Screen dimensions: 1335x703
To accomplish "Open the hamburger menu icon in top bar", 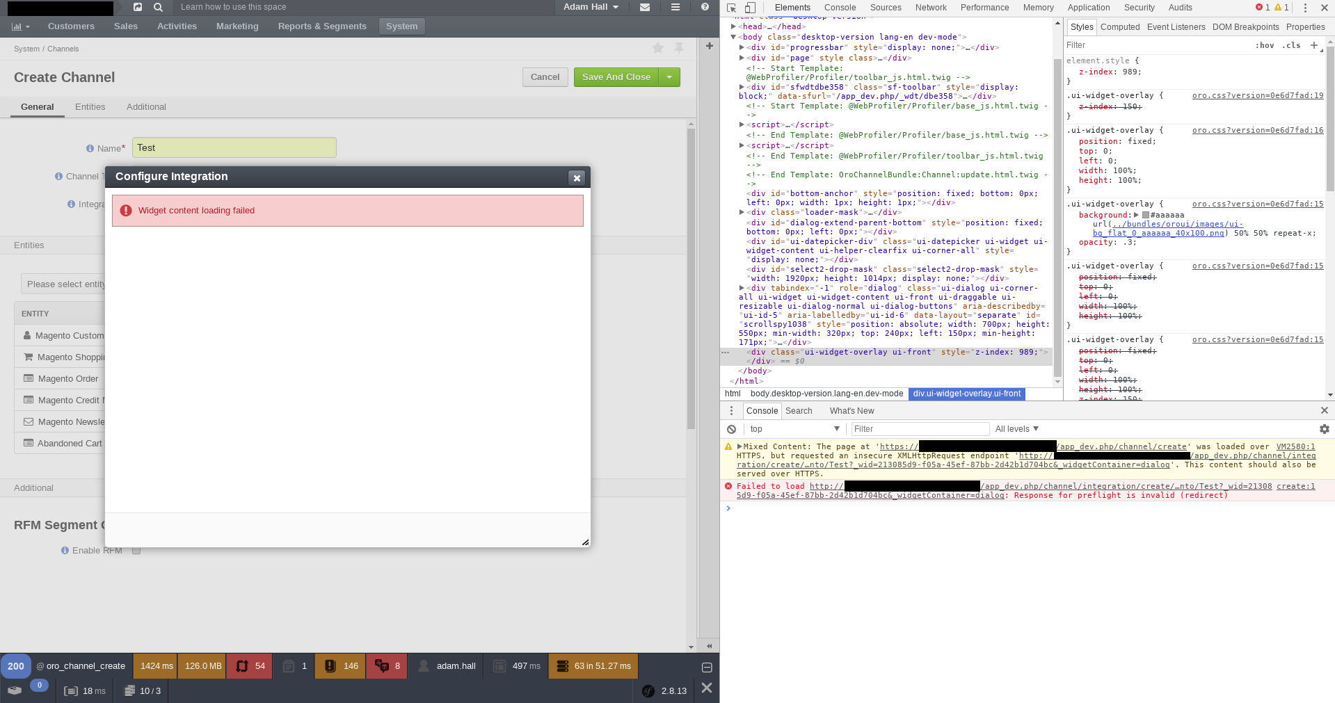I will click(x=675, y=7).
